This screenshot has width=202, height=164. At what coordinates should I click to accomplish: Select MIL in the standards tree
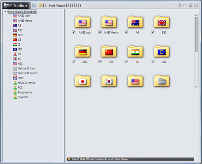(x=20, y=64)
